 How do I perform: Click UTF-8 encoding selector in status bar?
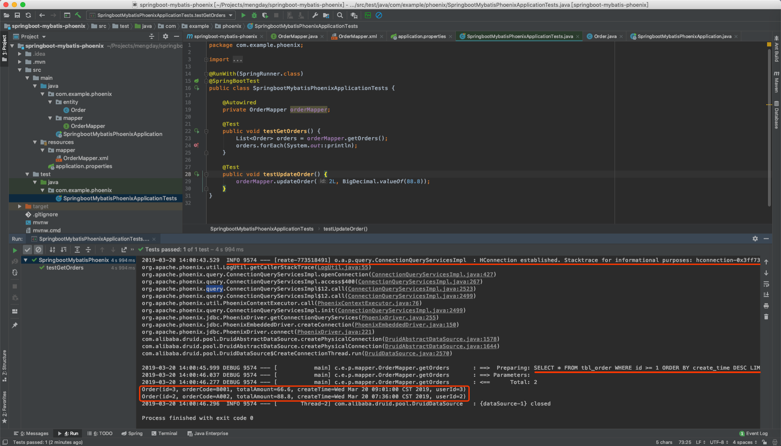pyautogui.click(x=719, y=442)
